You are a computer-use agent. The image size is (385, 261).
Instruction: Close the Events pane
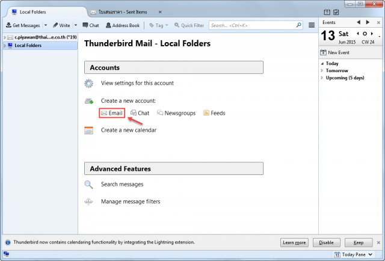tap(378, 22)
